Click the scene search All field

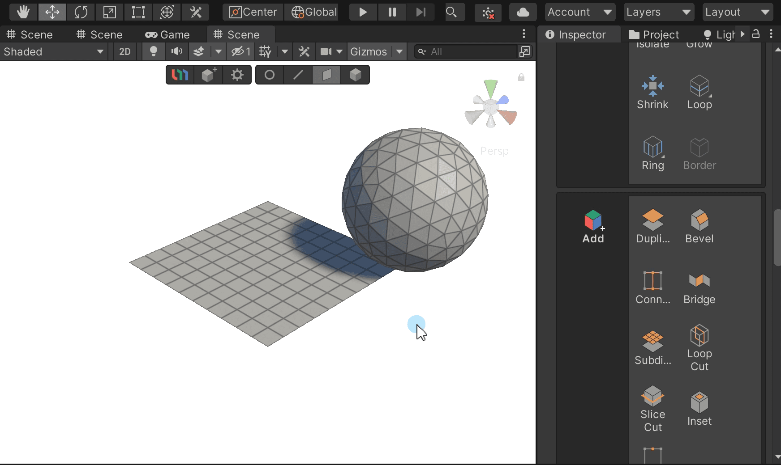pos(465,51)
